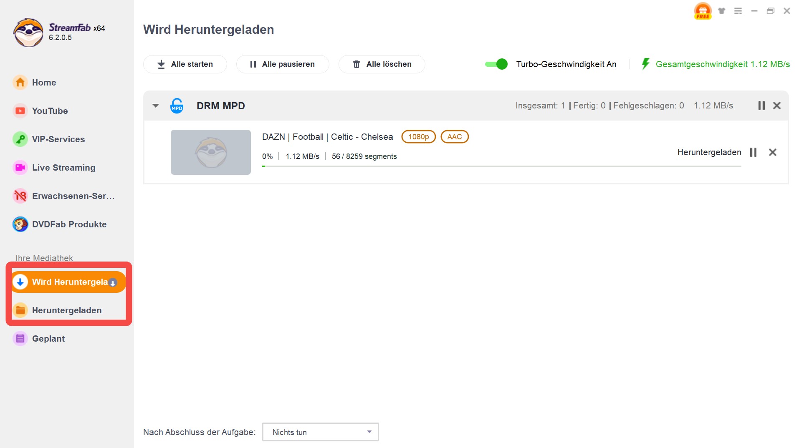Click the AAC audio badge

tap(455, 137)
